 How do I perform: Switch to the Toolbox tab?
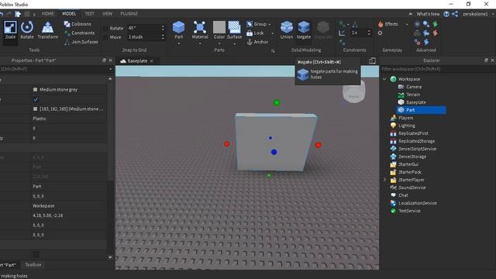33,265
